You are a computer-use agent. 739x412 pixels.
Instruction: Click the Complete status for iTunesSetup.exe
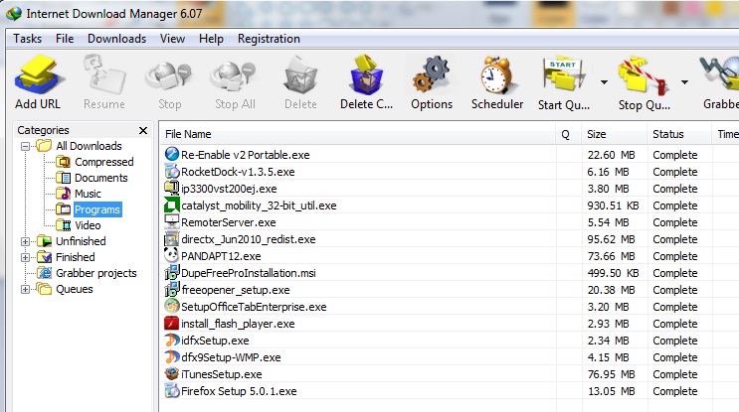675,374
